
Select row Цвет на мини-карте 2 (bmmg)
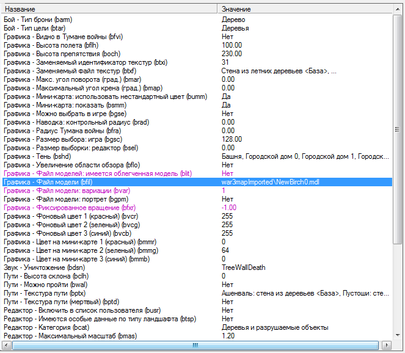pyautogui.click(x=197, y=250)
